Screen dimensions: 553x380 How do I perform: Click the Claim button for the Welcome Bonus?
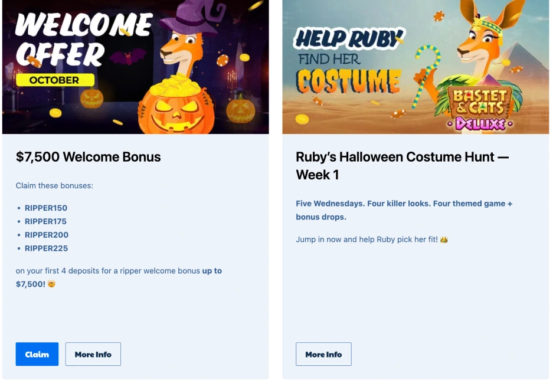37,354
